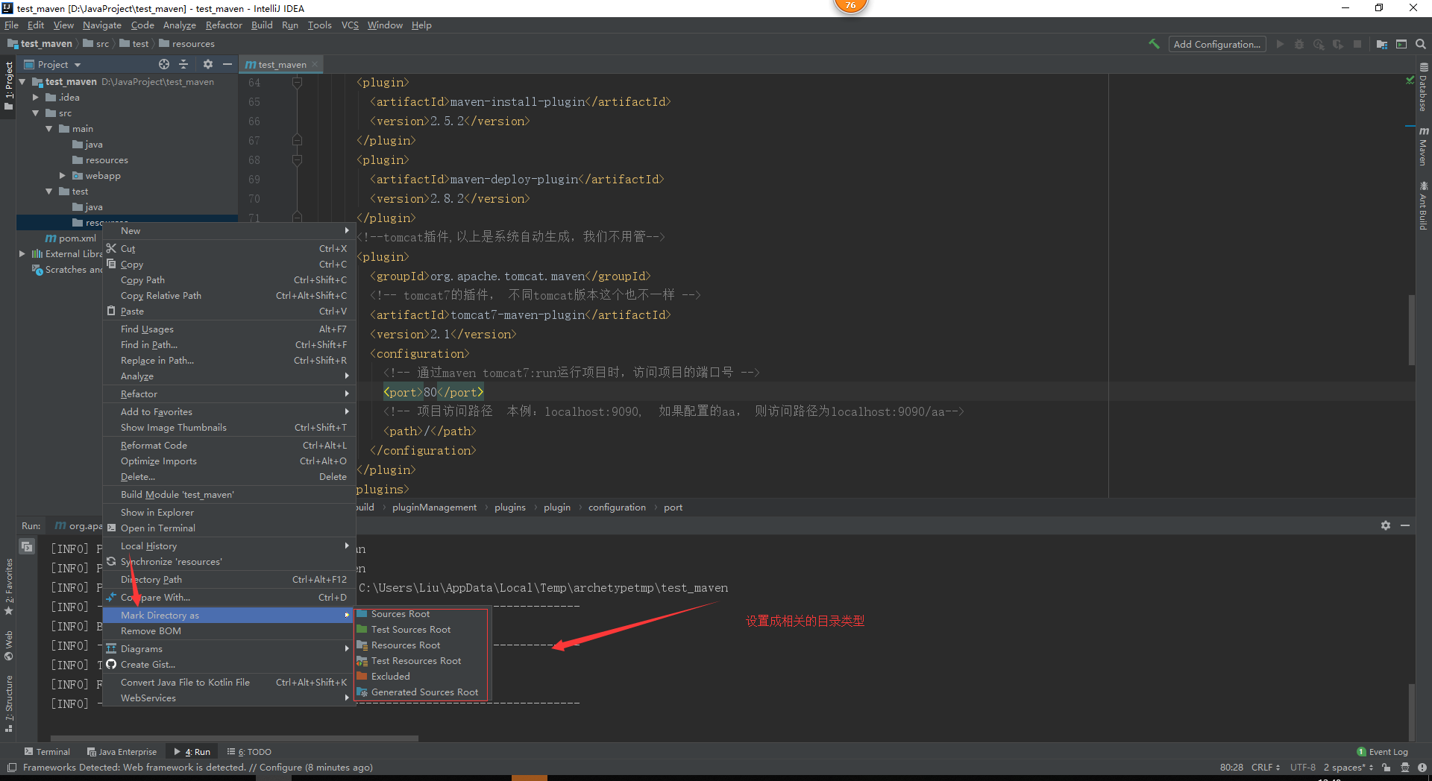Collapse the src folder node
Viewport: 1432px width, 781px height.
(36, 113)
